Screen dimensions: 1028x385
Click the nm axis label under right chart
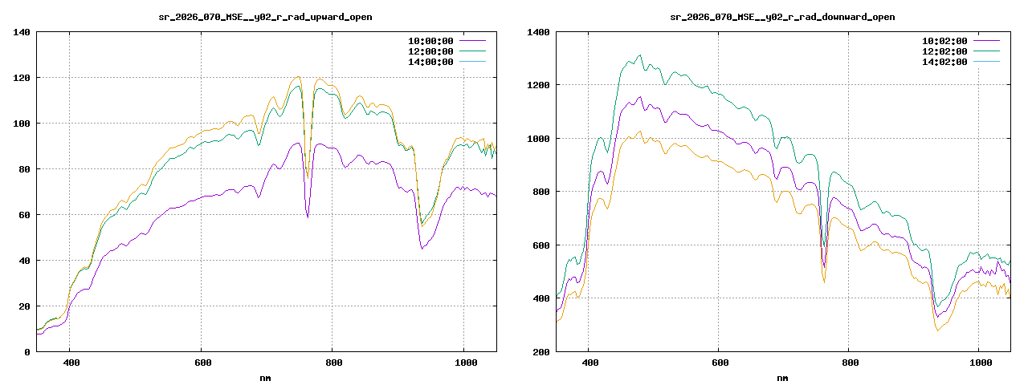coord(782,377)
